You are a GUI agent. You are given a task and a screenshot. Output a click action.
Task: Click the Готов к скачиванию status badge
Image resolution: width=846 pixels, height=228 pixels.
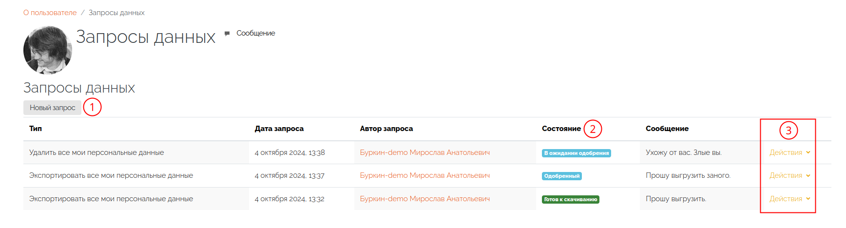(x=571, y=199)
